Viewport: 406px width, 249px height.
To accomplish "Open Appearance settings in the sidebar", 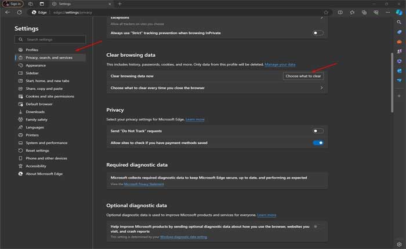I will pos(35,65).
